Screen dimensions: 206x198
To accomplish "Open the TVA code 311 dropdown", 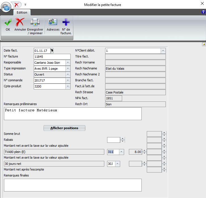I will click(x=121, y=152).
